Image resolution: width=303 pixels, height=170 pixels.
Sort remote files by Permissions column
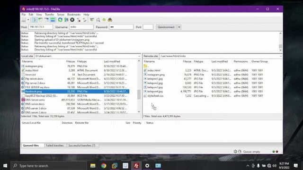tap(241, 61)
